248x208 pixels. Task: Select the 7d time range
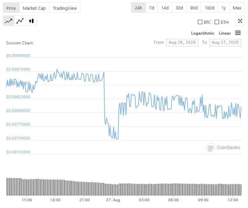click(x=151, y=8)
